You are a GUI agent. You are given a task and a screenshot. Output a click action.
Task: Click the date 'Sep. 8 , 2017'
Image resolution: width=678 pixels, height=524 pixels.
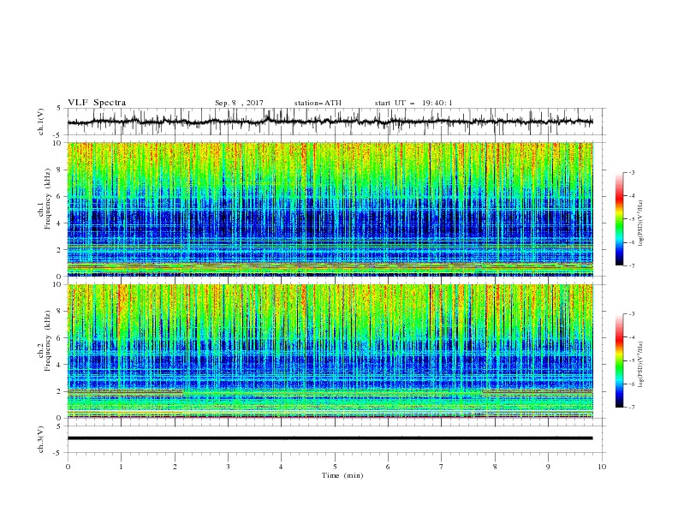(x=239, y=103)
